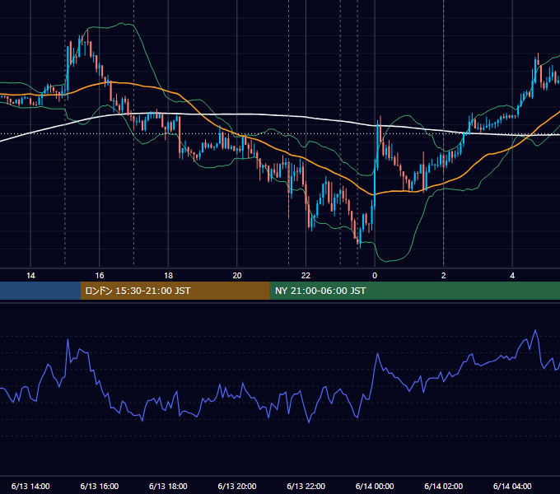Click the 16 hour label on the price chart axis

(100, 275)
